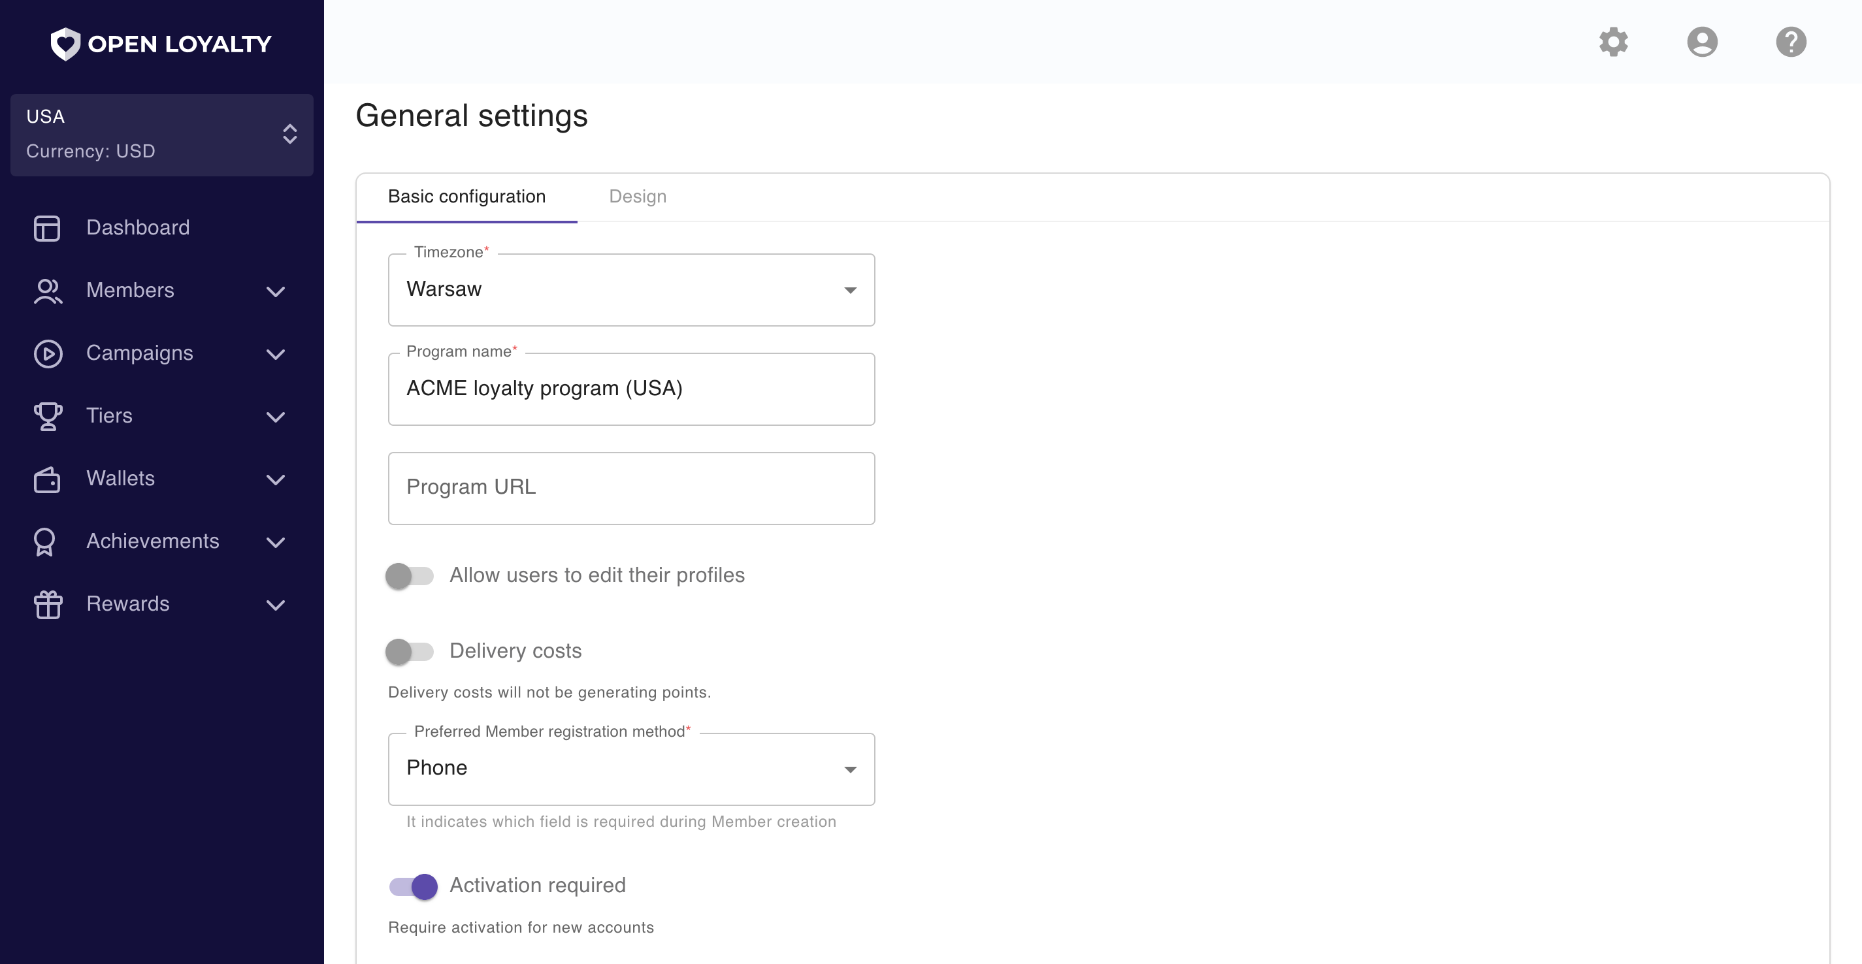This screenshot has width=1862, height=964.
Task: Open the Achievements menu item
Action: point(152,541)
